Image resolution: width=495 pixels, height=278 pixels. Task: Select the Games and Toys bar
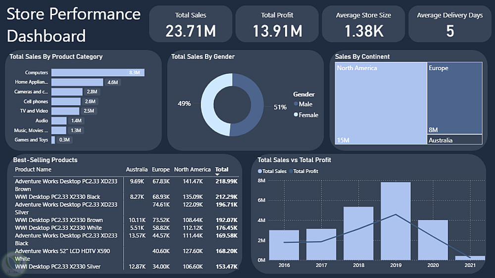click(x=53, y=140)
